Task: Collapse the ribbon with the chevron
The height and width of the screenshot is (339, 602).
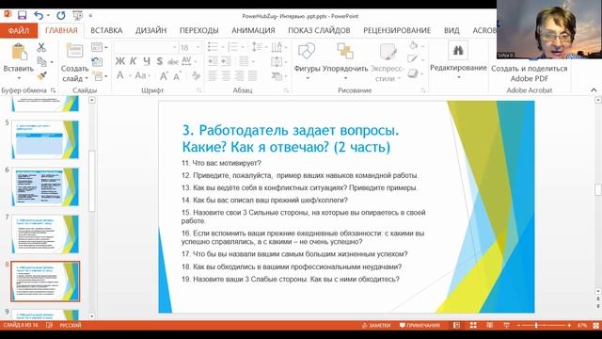Action: 594,90
